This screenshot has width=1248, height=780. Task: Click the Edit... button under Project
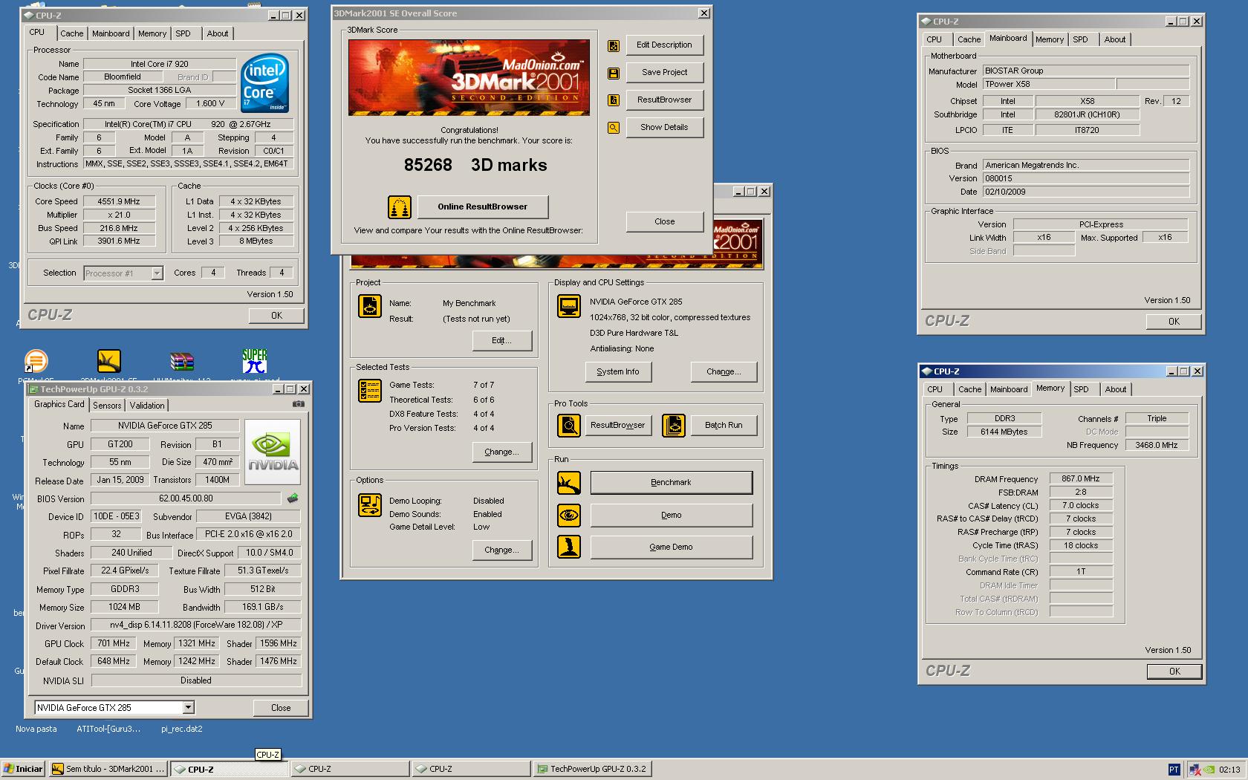pyautogui.click(x=502, y=341)
